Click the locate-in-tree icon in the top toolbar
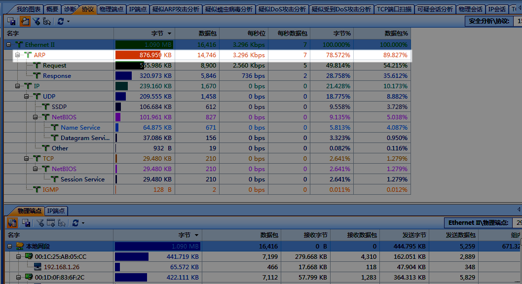Screen dimensions: 522x284 click(x=47, y=21)
